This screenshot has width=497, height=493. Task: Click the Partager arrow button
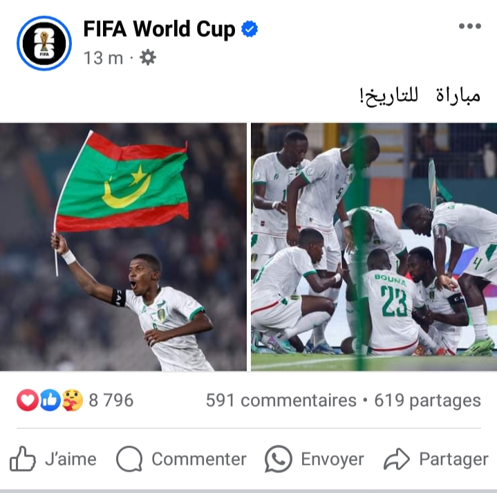pos(436,459)
